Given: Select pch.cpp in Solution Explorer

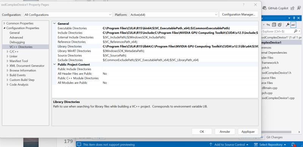Looking at the screenshot, I should pos(267,93).
